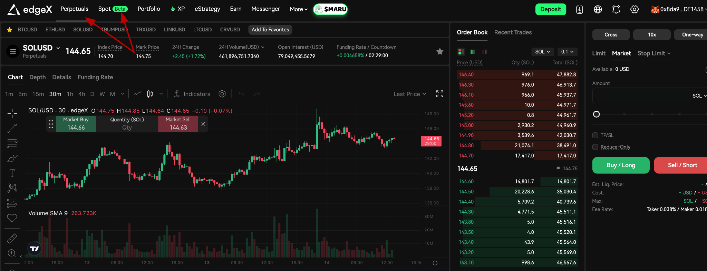Expand the More menu
This screenshot has height=271, width=707.
click(299, 9)
